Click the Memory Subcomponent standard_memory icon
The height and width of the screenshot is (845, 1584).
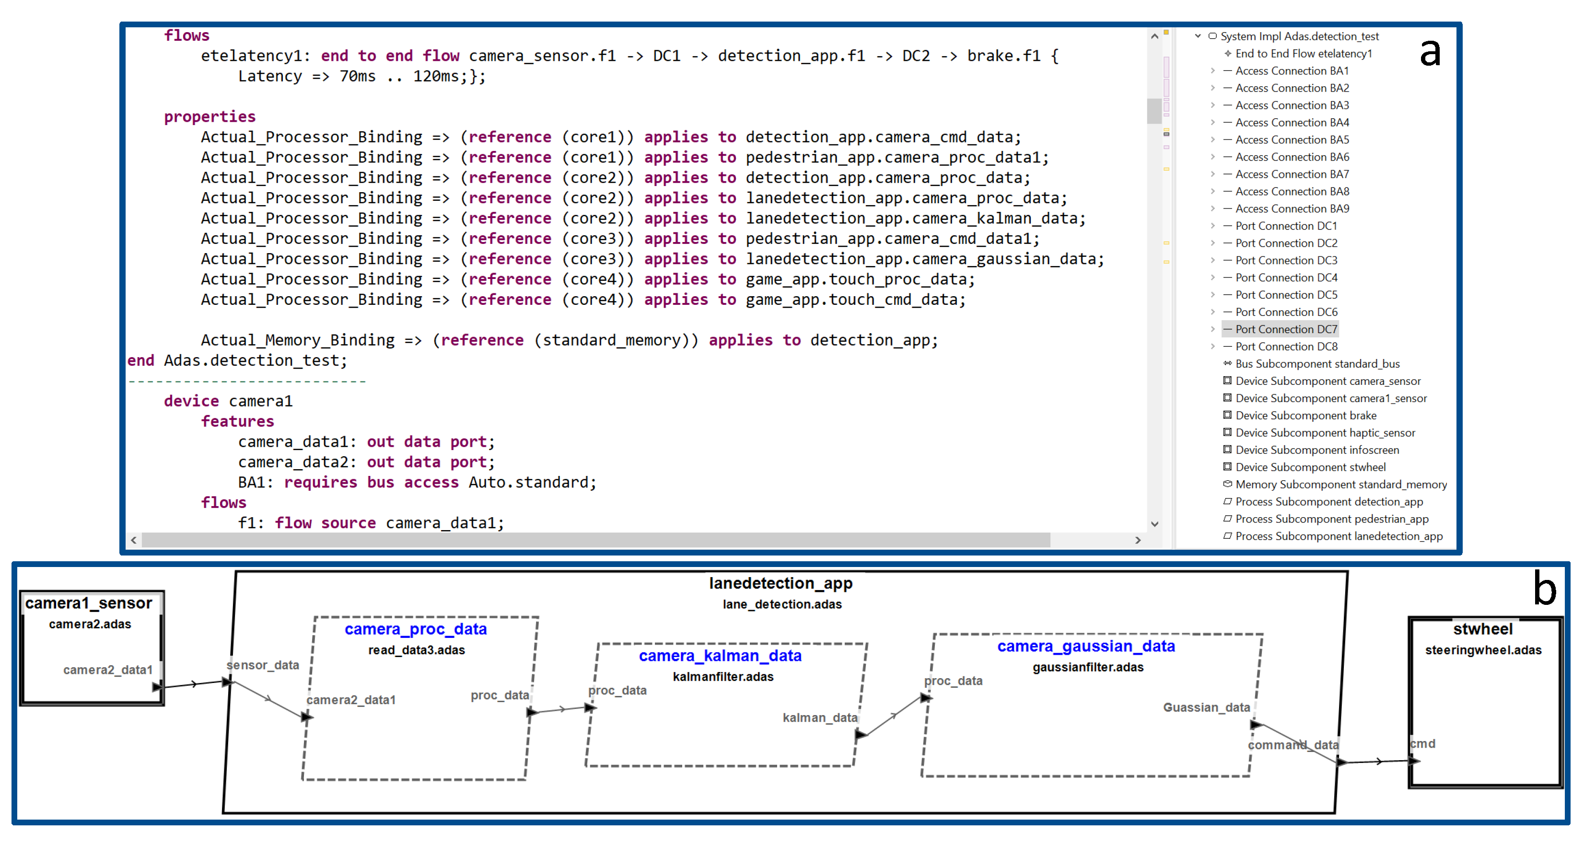click(1227, 484)
